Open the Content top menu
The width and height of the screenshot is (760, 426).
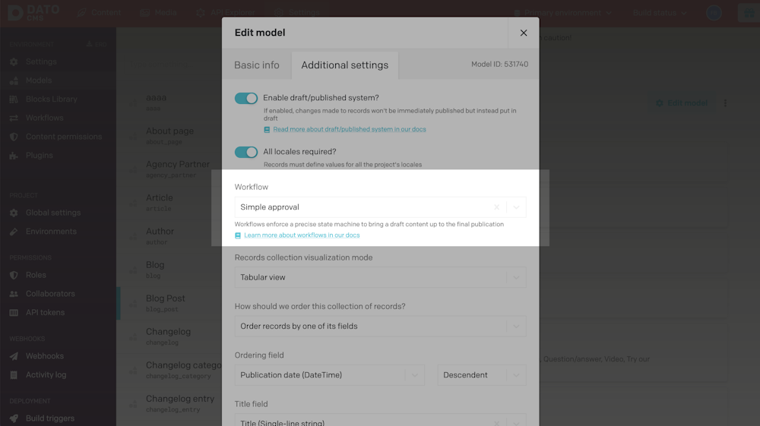pos(100,13)
